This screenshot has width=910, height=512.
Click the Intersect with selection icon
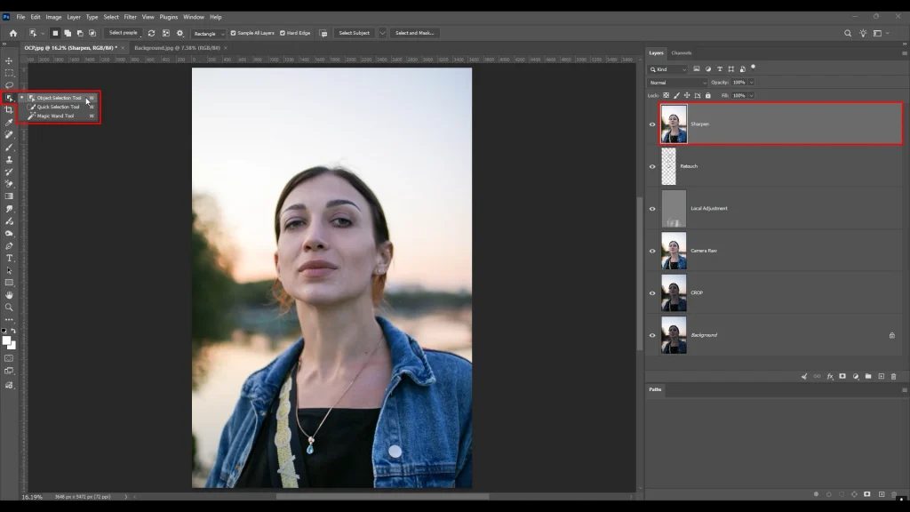click(x=92, y=33)
